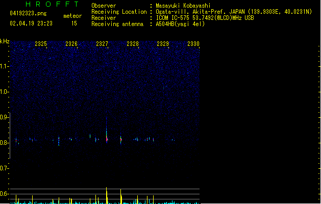This screenshot has width=321, height=204.
Task: Click the Receiving Location label
Action: click(119, 12)
